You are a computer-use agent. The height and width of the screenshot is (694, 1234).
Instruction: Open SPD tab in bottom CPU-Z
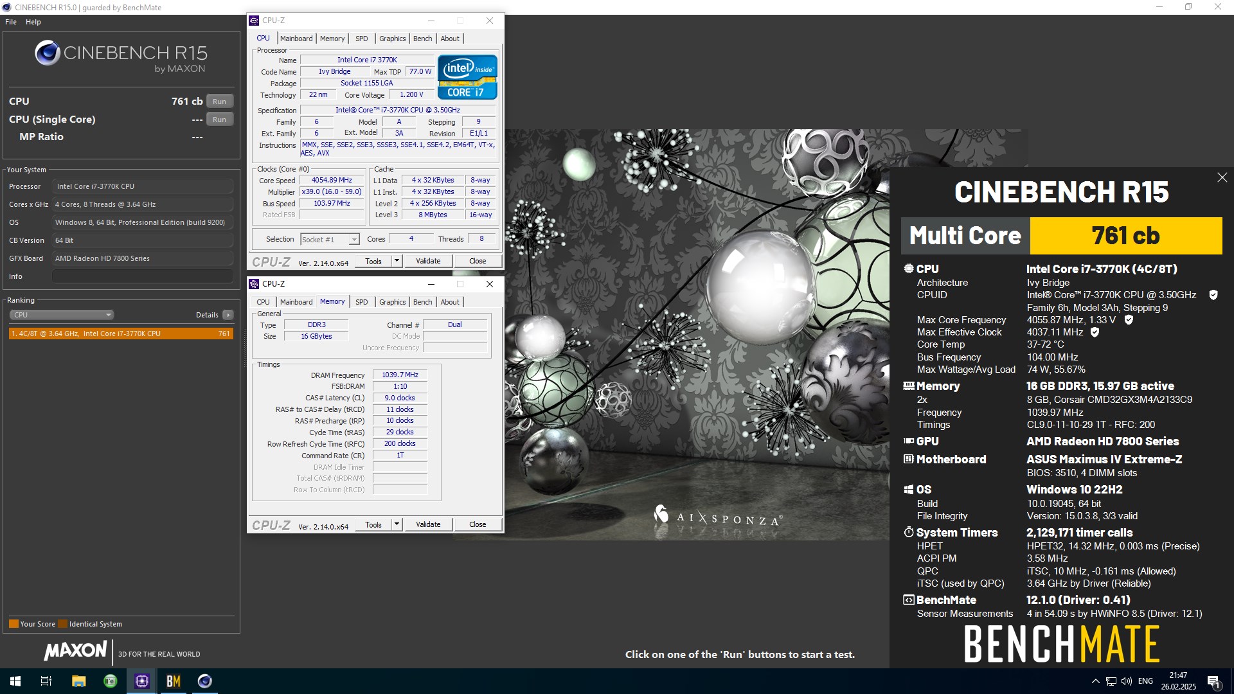[x=362, y=302]
